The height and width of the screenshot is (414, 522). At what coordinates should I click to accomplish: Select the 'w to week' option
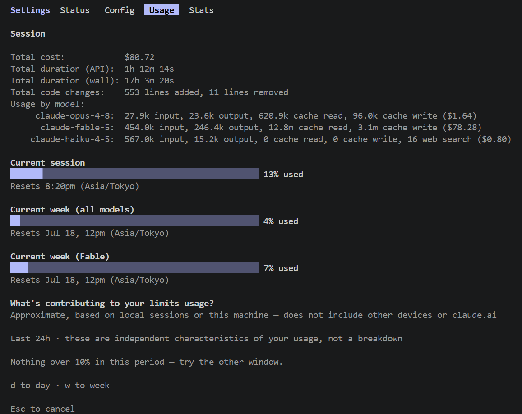[87, 386]
